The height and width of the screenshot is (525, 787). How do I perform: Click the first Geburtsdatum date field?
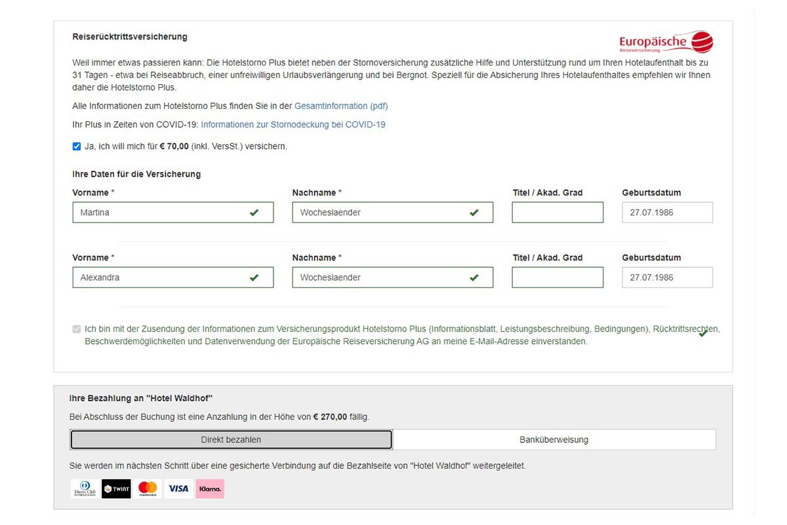tap(666, 213)
